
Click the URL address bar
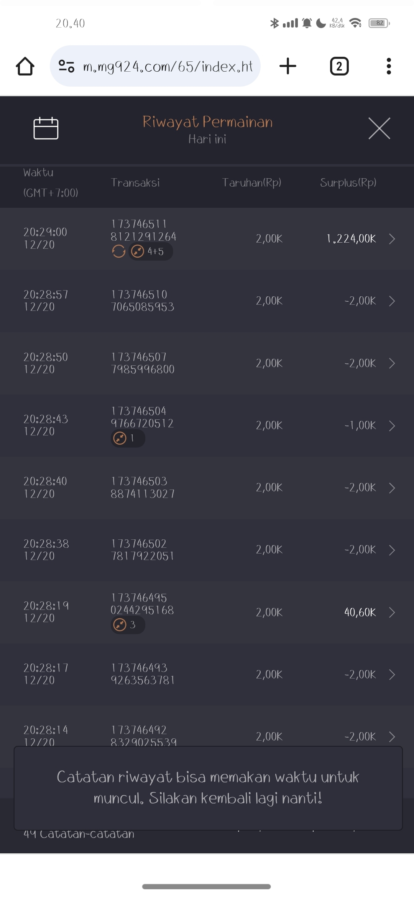(x=168, y=66)
